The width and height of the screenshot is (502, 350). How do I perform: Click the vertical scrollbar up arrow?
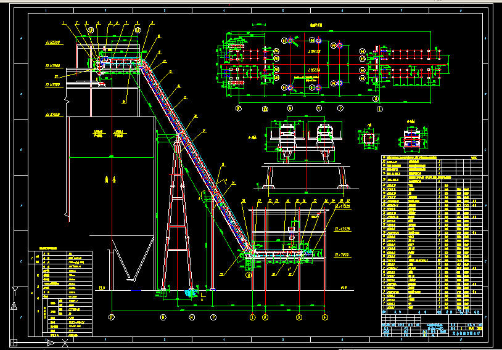click(x=498, y=4)
